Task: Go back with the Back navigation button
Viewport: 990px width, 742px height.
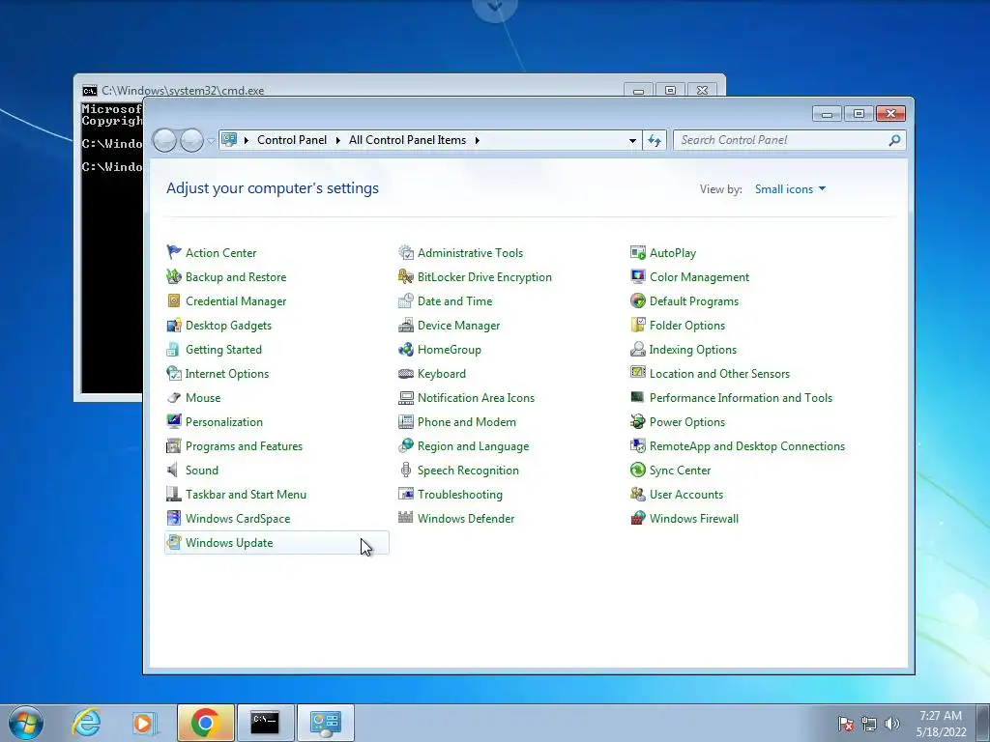Action: tap(164, 140)
